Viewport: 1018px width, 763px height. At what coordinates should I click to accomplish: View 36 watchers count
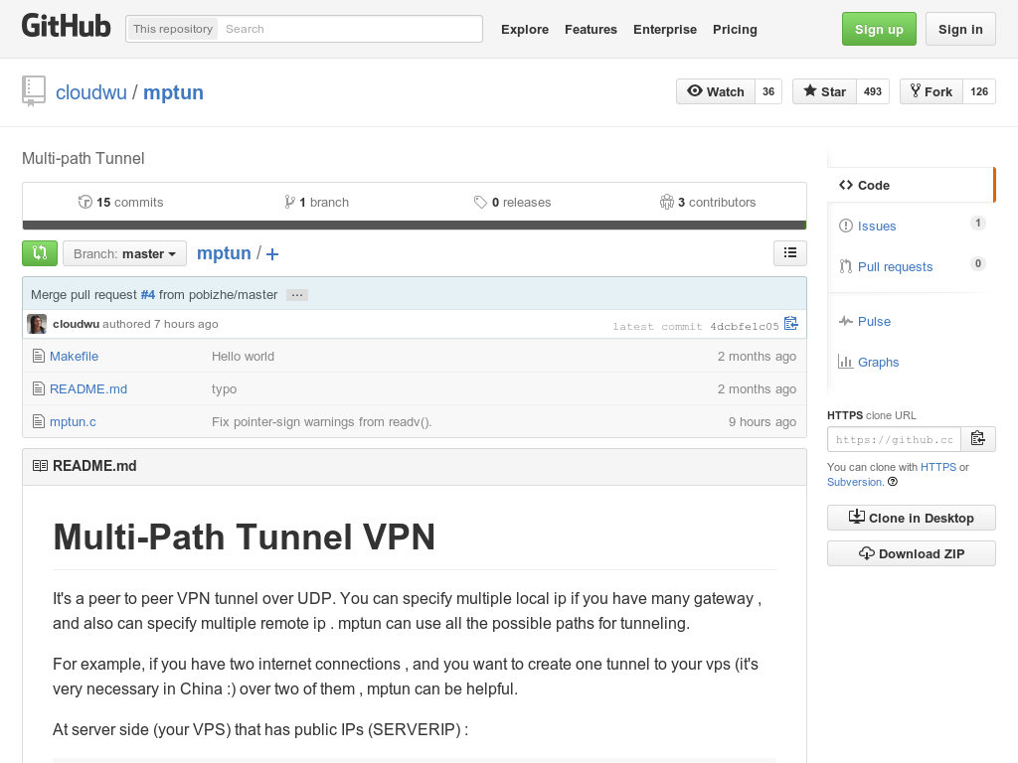768,91
